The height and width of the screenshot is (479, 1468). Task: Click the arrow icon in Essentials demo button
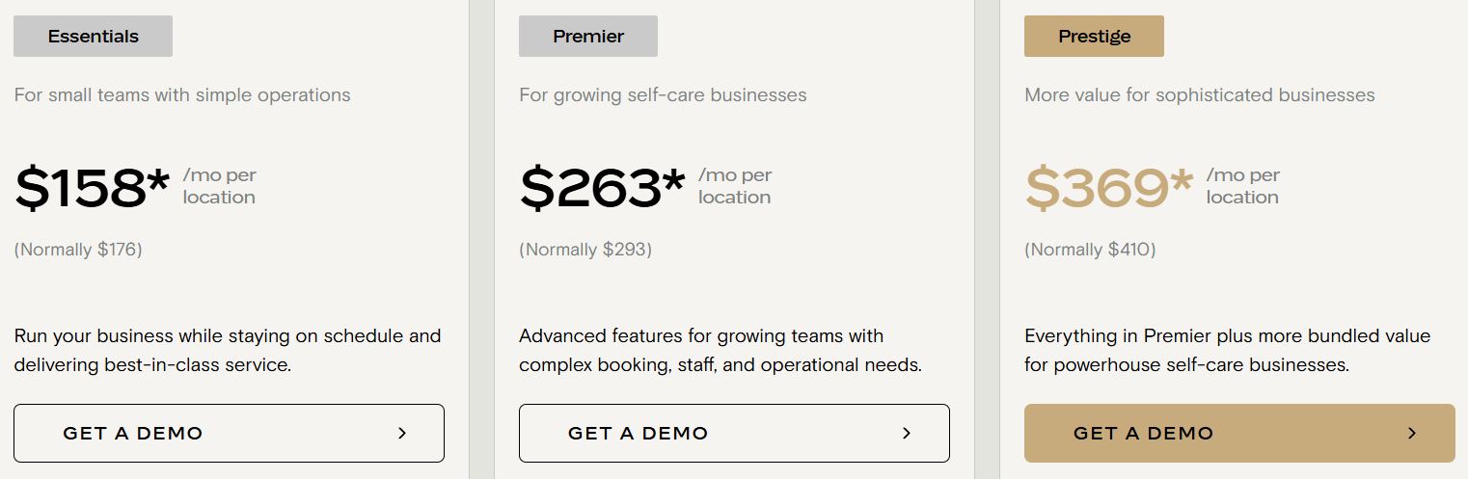pos(402,434)
